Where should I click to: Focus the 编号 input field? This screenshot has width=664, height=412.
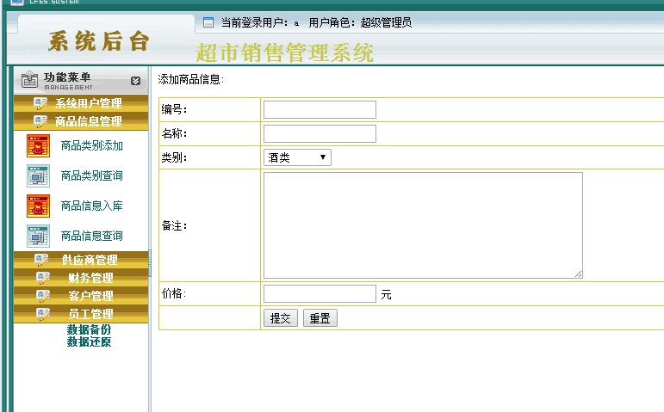point(320,109)
